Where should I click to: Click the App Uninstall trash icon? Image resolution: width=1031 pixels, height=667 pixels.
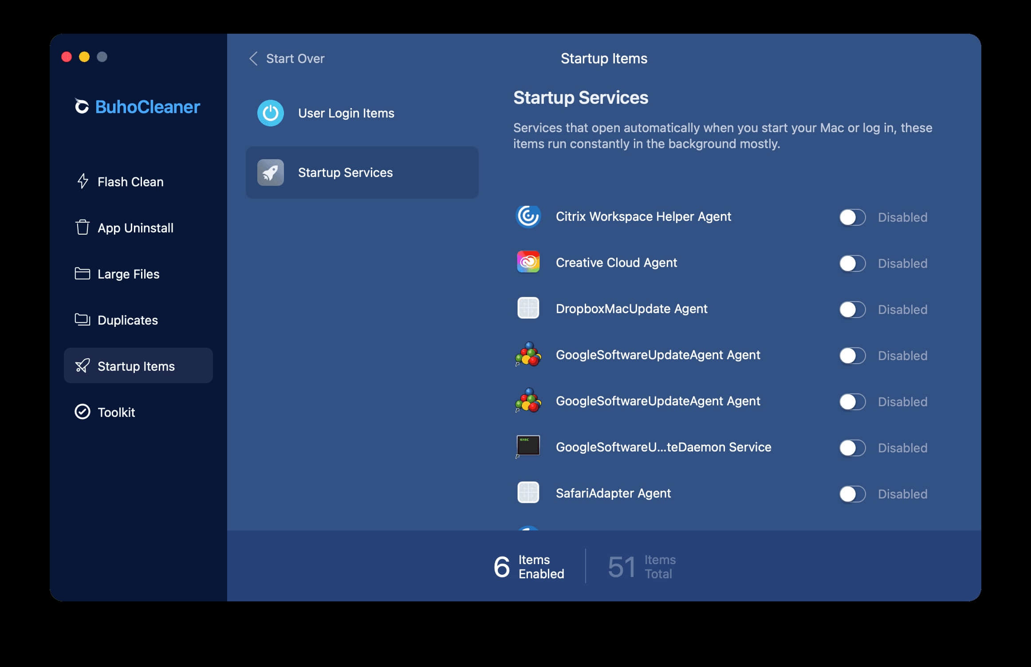coord(83,228)
